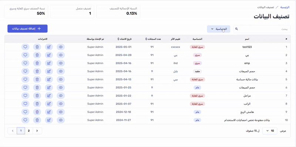Delete the مراحل row
Screen dimensions: 296x147
tap(37, 96)
